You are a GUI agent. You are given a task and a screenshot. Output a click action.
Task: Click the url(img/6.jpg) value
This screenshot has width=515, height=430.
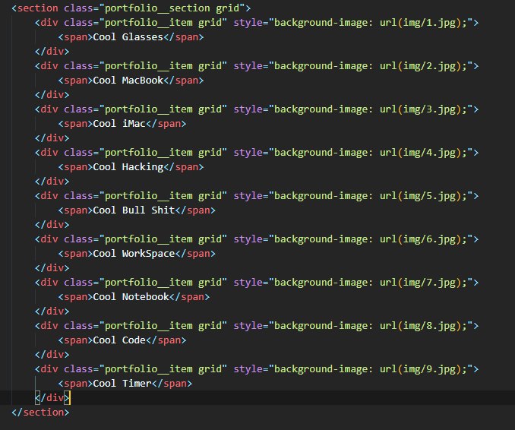pyautogui.click(x=420, y=239)
